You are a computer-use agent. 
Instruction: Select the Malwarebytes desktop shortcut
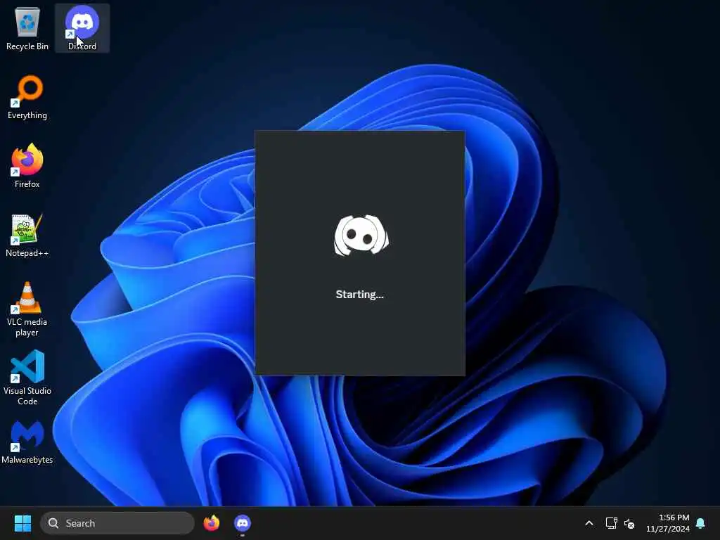tap(27, 442)
